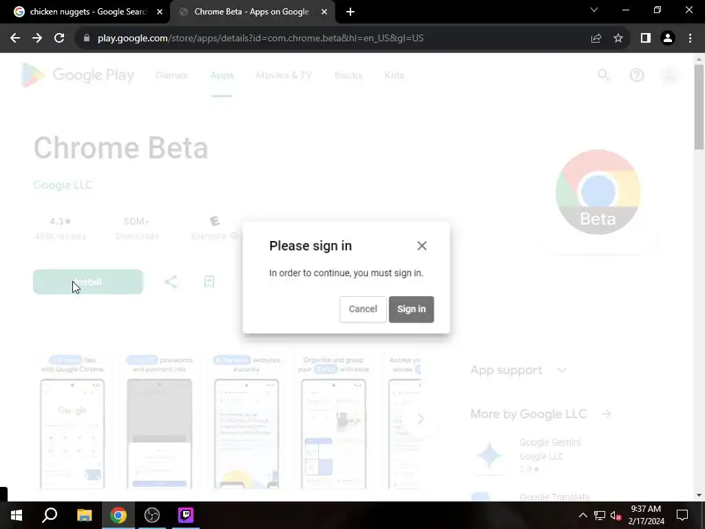The width and height of the screenshot is (705, 529).
Task: Click the Cancel button in dialog
Action: pos(363,309)
